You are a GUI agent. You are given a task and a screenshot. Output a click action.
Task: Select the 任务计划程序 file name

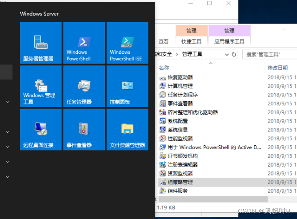(183, 95)
